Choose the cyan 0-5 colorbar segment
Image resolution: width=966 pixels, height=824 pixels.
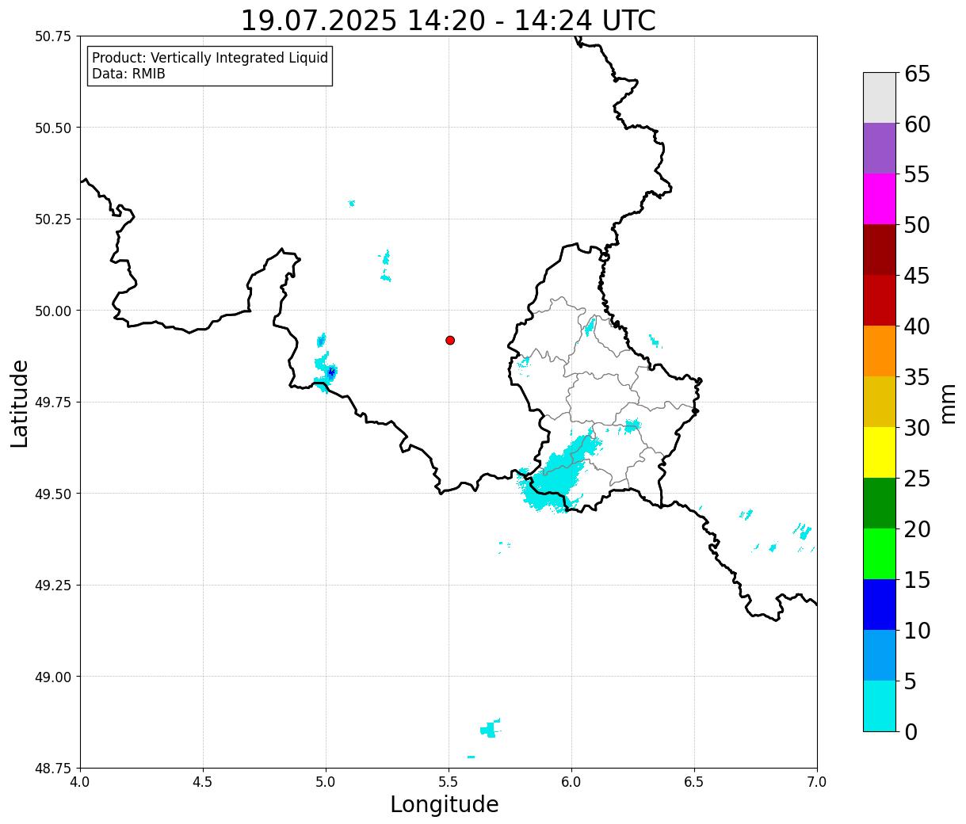(880, 705)
